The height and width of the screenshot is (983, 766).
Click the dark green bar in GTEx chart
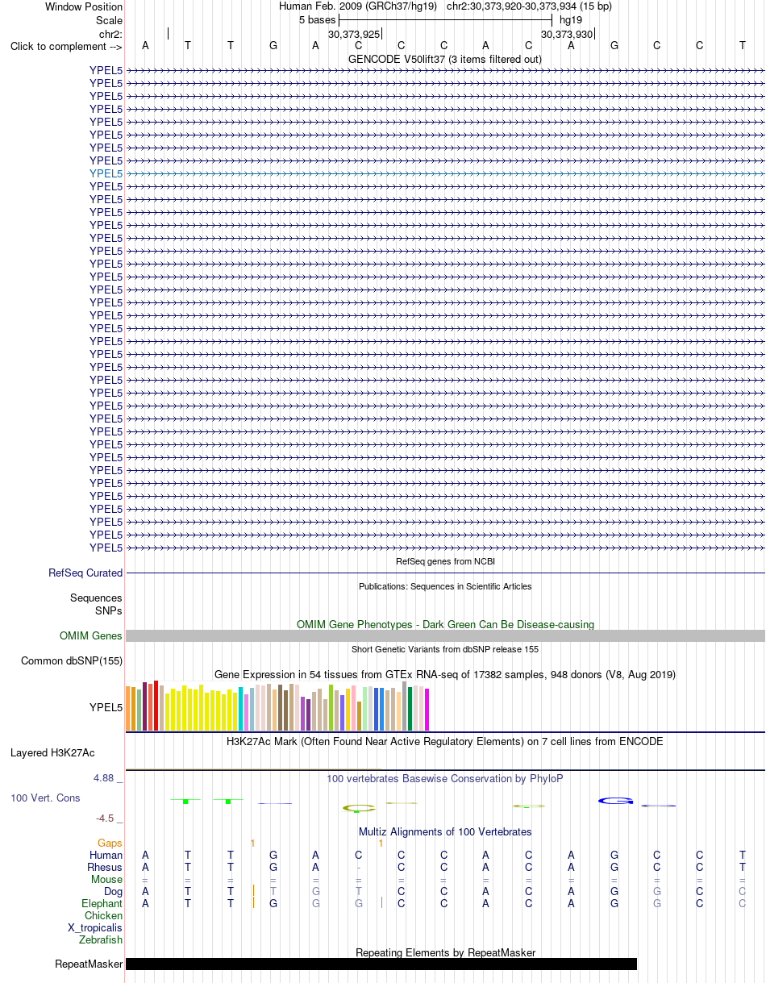coord(410,709)
